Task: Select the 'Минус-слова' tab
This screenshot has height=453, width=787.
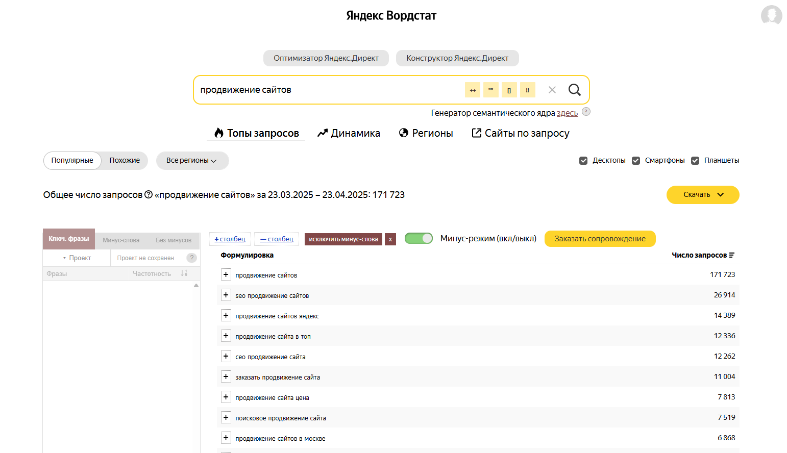Action: pos(121,240)
